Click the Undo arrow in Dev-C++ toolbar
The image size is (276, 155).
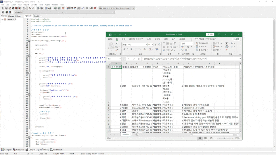30,8
